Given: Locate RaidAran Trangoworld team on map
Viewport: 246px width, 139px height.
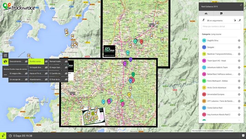Looking at the screenshot, I should 239,54.
